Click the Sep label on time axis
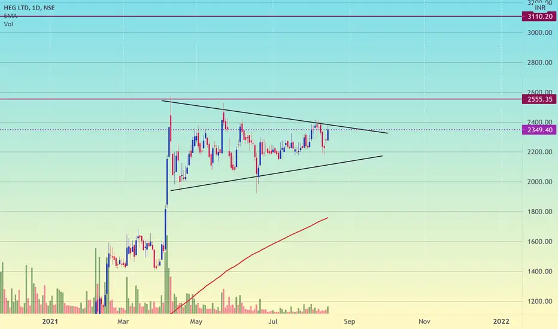The image size is (558, 329). click(x=350, y=322)
